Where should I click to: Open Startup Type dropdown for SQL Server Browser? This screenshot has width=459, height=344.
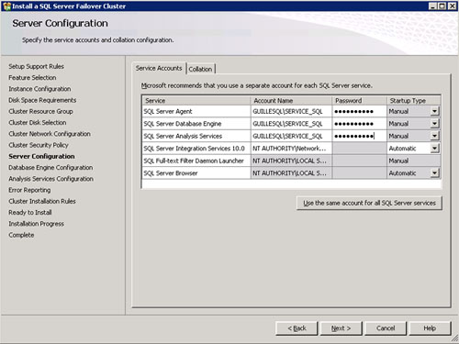[x=434, y=173]
